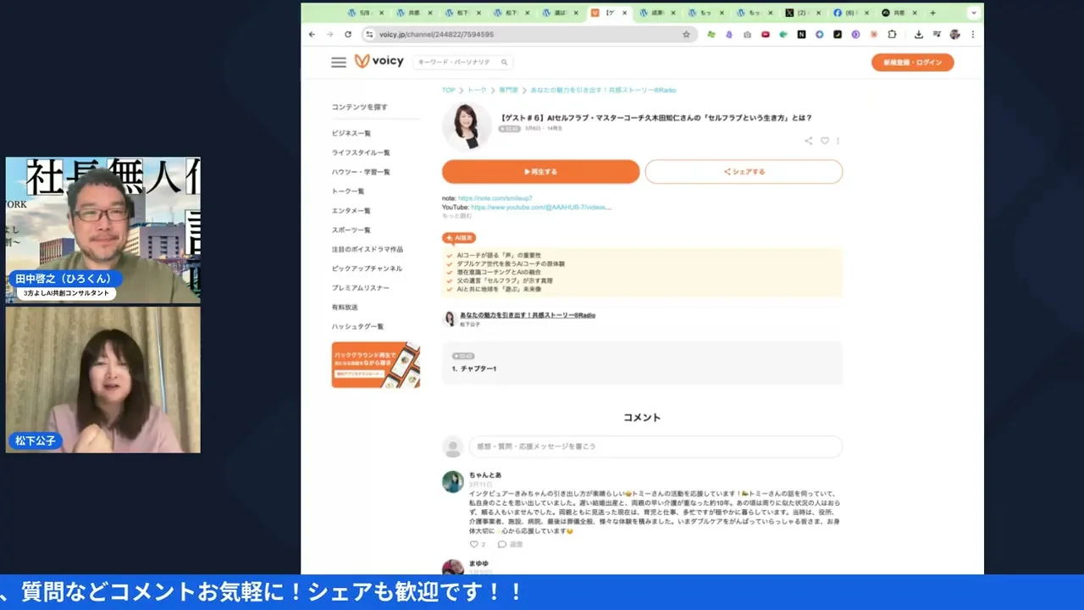The width and height of the screenshot is (1084, 610).
Task: Click the YouTube Music extension icon in toolbar
Action: coord(765,34)
